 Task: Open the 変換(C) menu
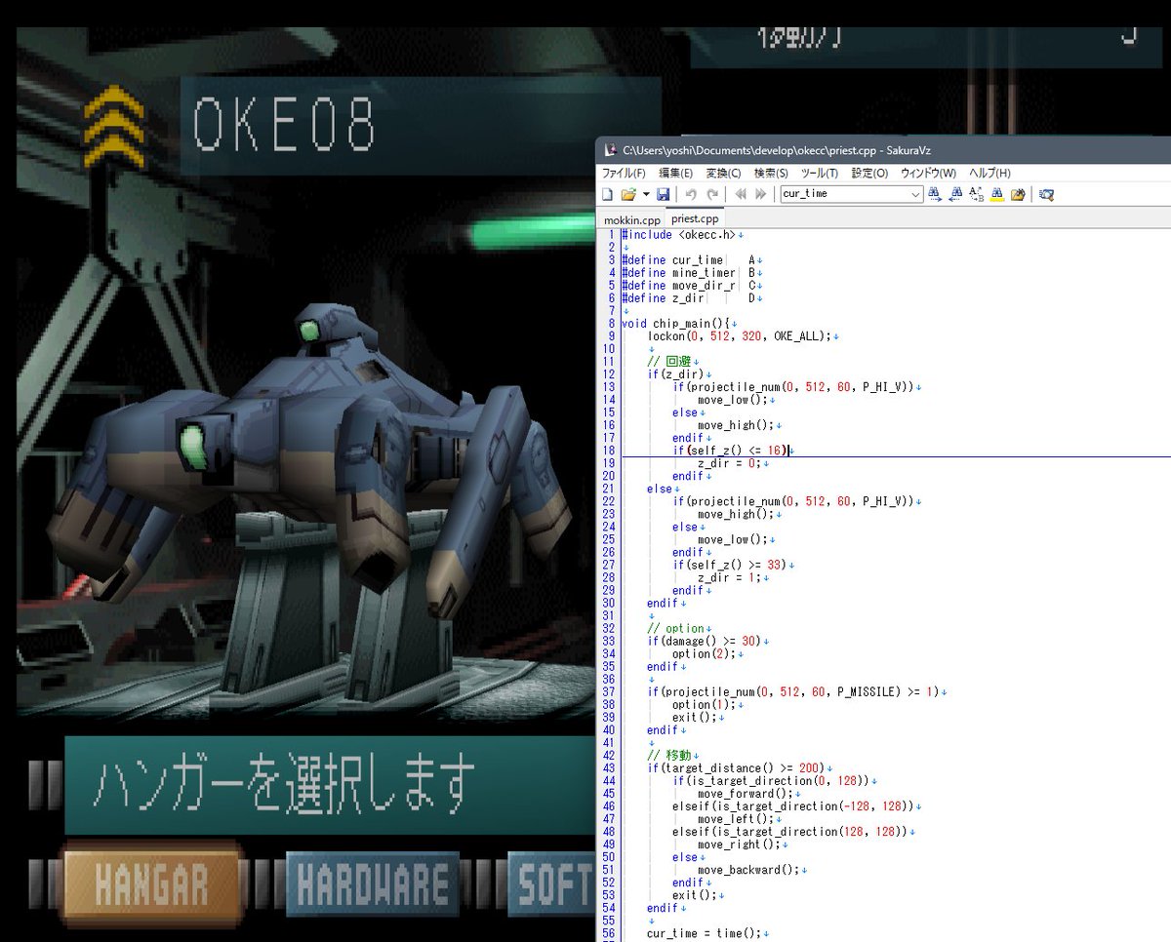coord(723,173)
